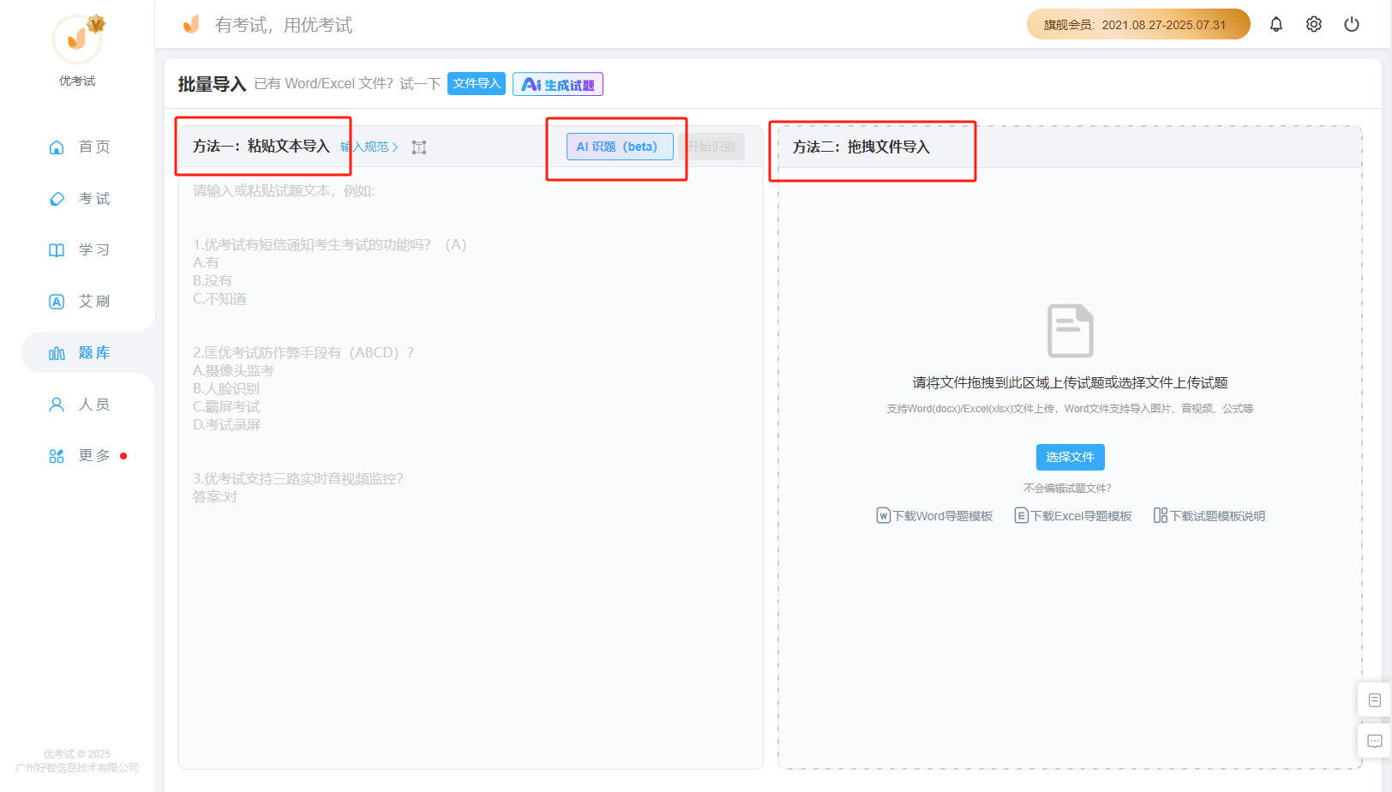Click the bar-chart icon beside 题库
Image resolution: width=1392 pixels, height=792 pixels.
click(57, 353)
